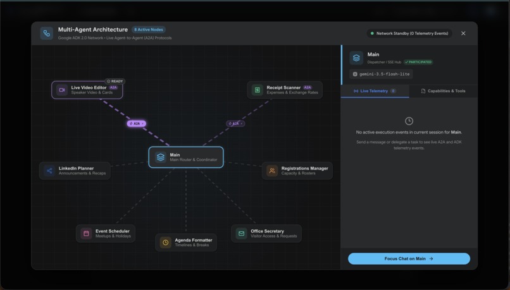Image resolution: width=510 pixels, height=290 pixels.
Task: Select the LinkedIn Planner node
Action: click(75, 171)
